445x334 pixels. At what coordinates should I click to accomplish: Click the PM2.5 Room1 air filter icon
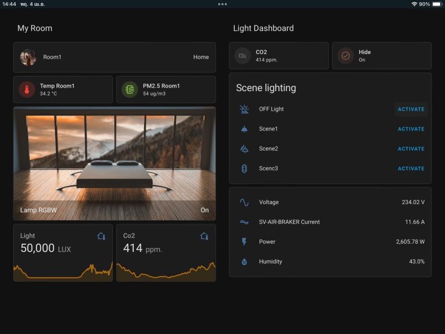(x=130, y=89)
